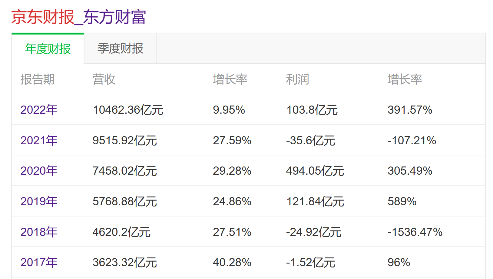This screenshot has height=279, width=493.
Task: Switch to the 季度财报 tab
Action: click(120, 49)
